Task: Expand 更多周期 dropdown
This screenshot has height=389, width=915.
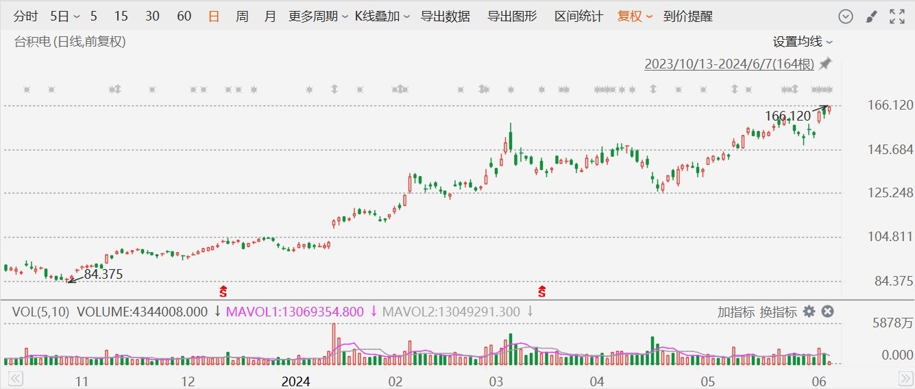Action: click(319, 16)
